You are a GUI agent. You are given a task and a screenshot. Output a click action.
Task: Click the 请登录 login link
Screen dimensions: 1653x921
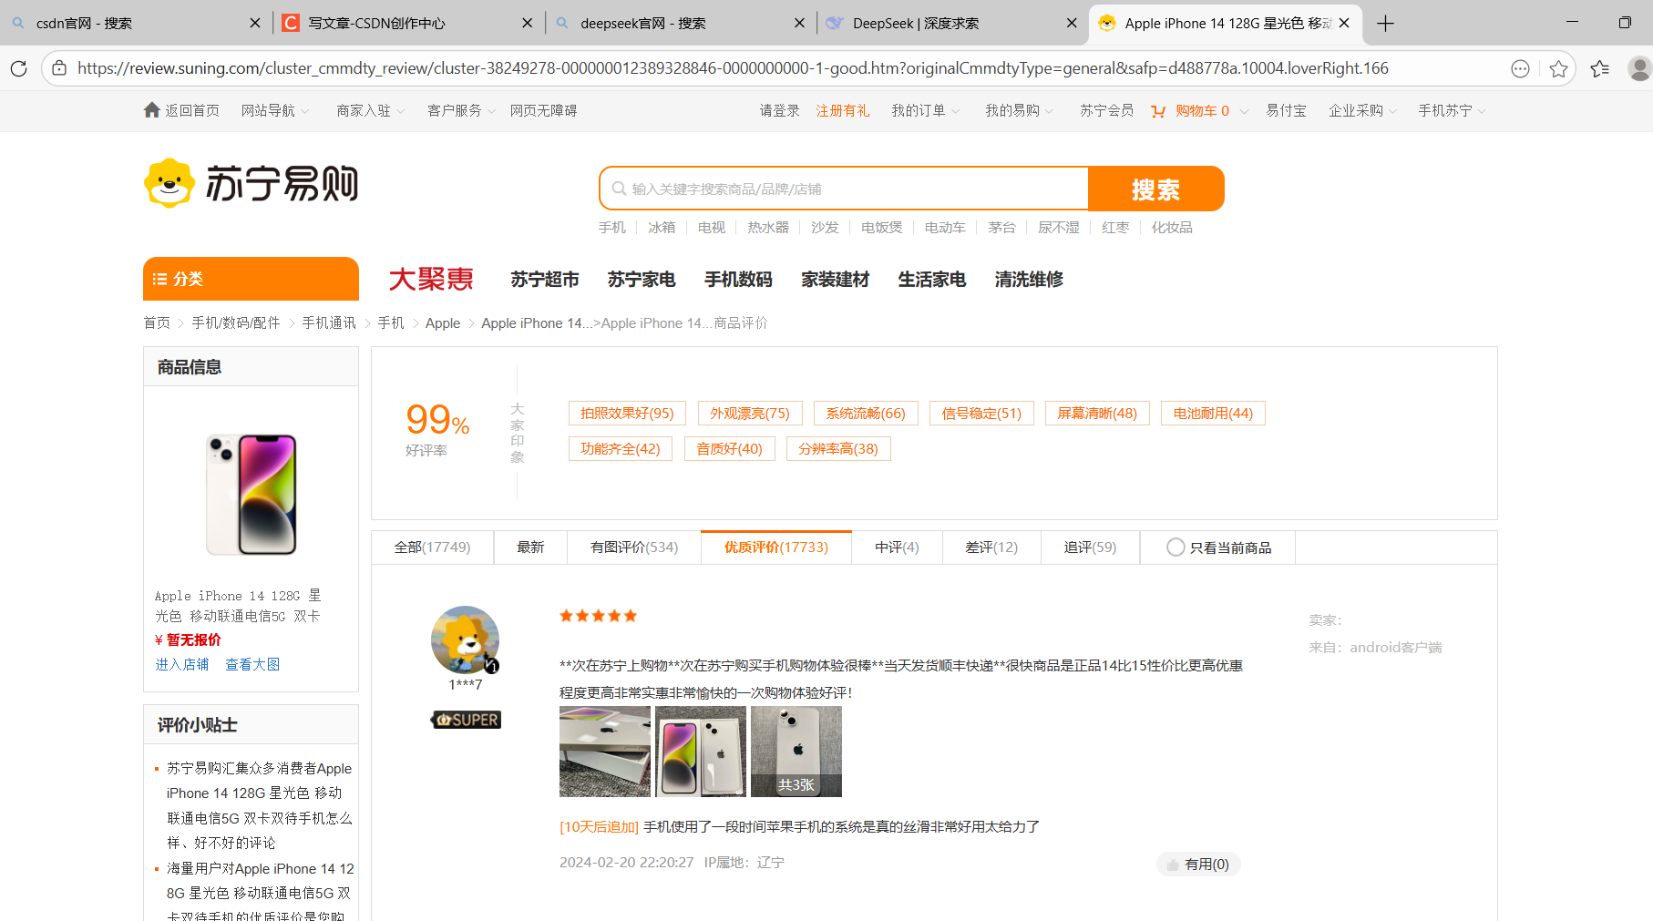(x=780, y=111)
